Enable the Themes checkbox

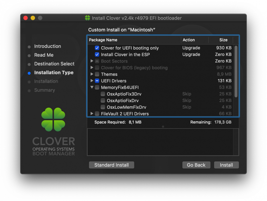pyautogui.click(x=97, y=74)
